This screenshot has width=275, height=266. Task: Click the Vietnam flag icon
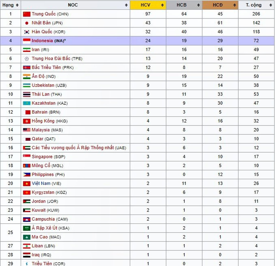point(27,184)
